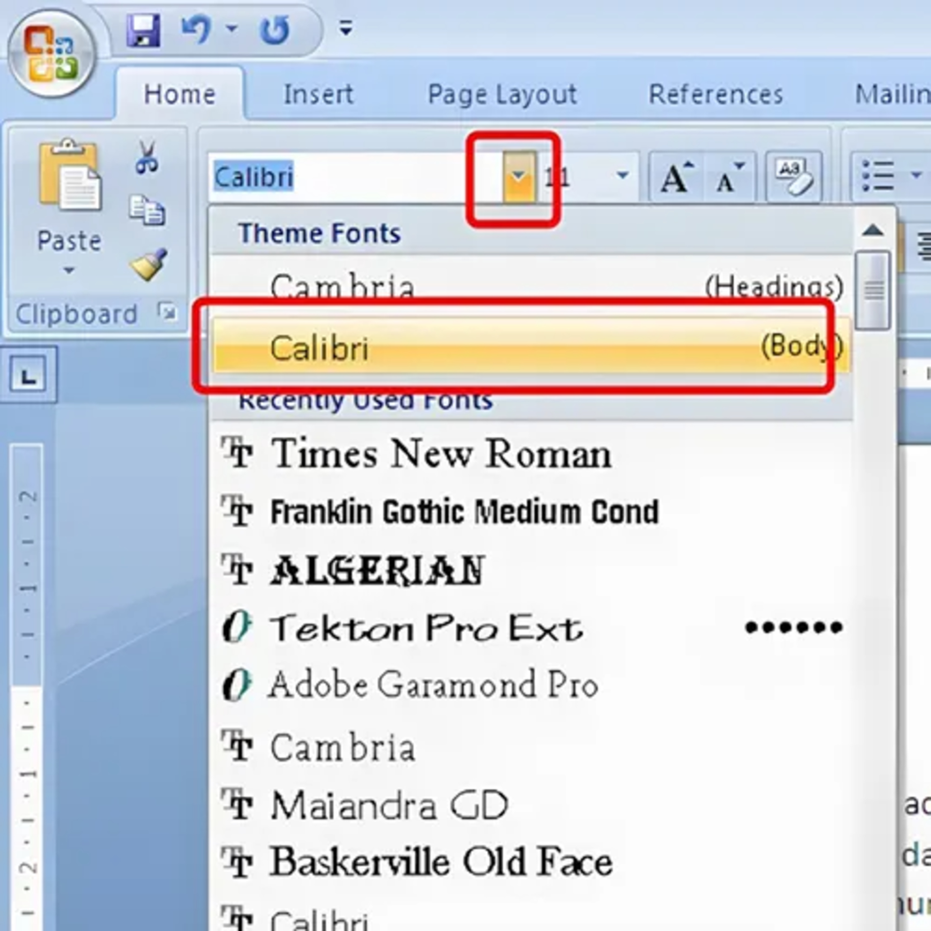Open the Office button menu
Viewport: 931px width, 931px height.
click(52, 53)
